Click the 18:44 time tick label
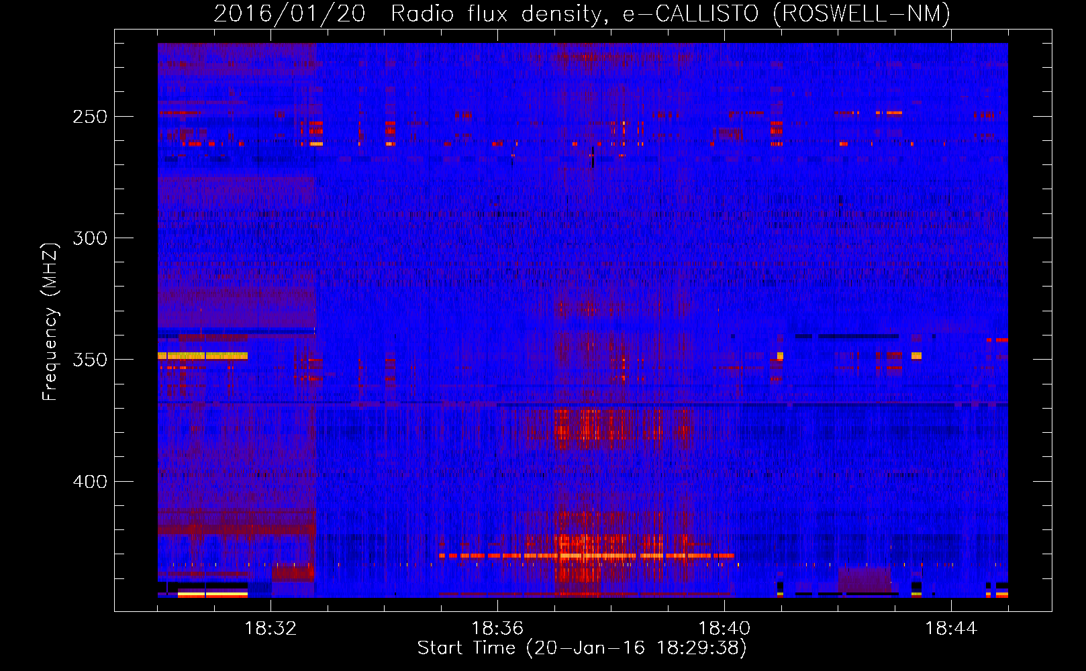 tap(951, 629)
